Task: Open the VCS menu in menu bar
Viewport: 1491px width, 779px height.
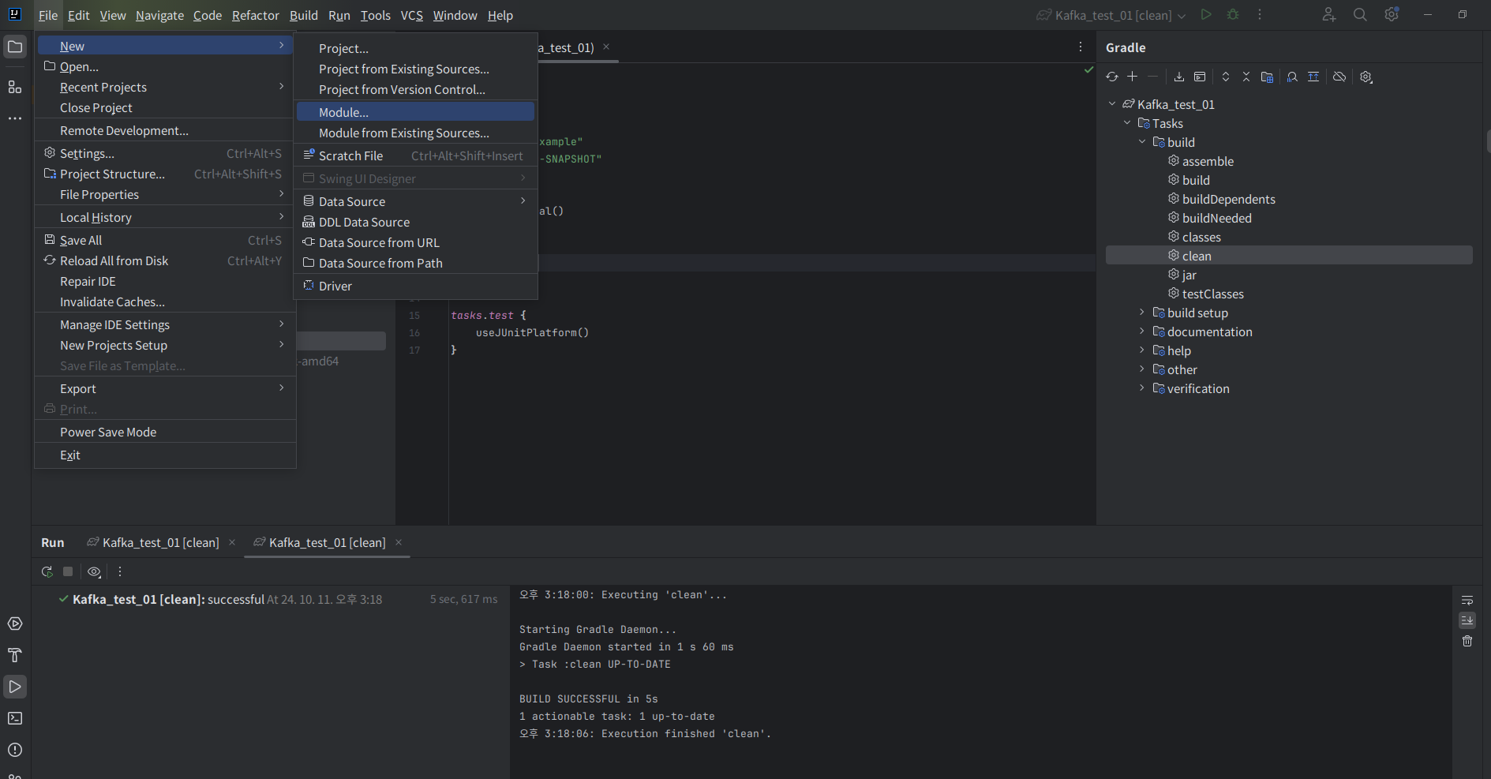Action: coord(411,15)
